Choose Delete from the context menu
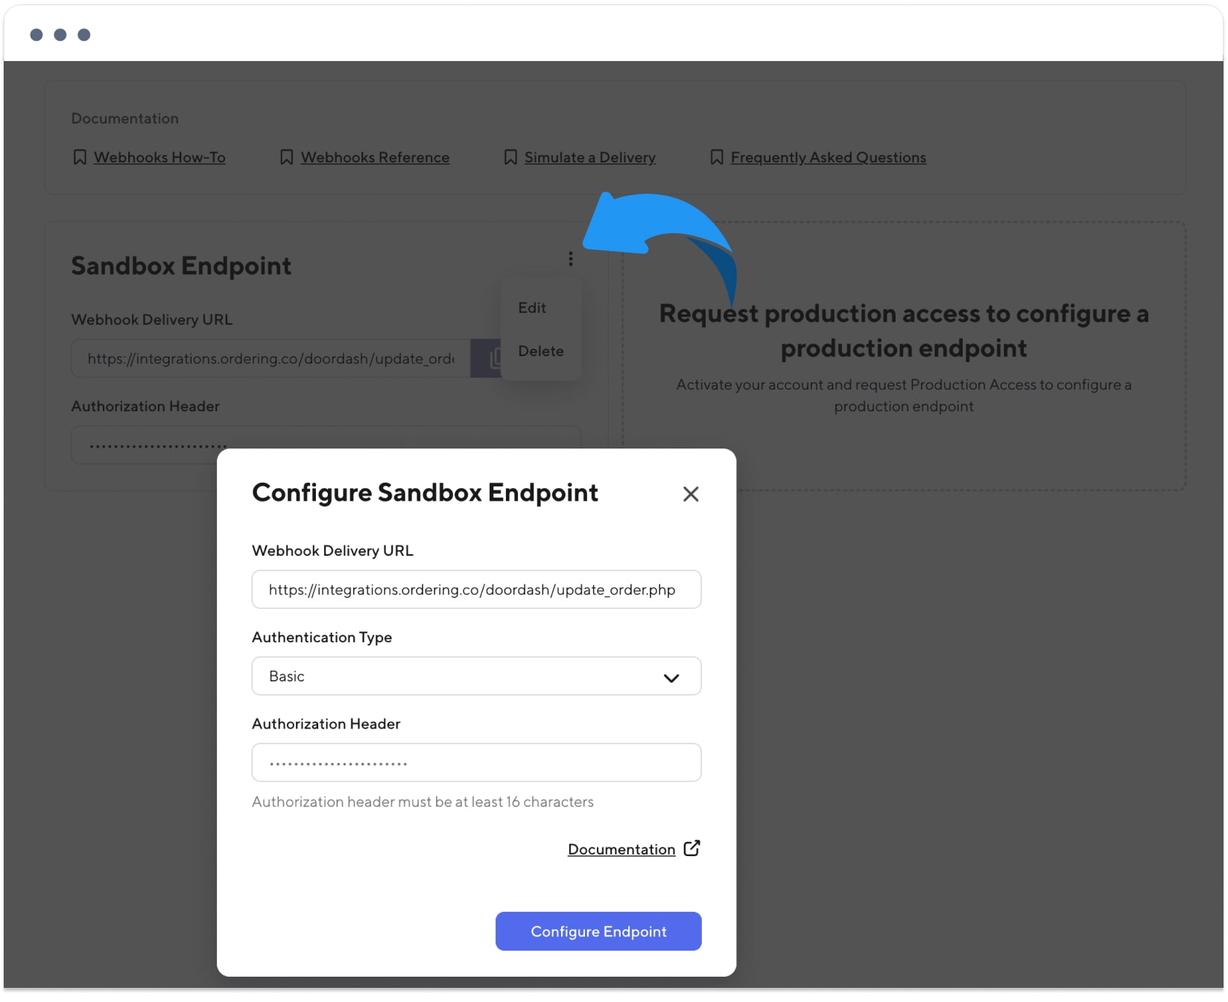The image size is (1228, 1002). coord(541,351)
